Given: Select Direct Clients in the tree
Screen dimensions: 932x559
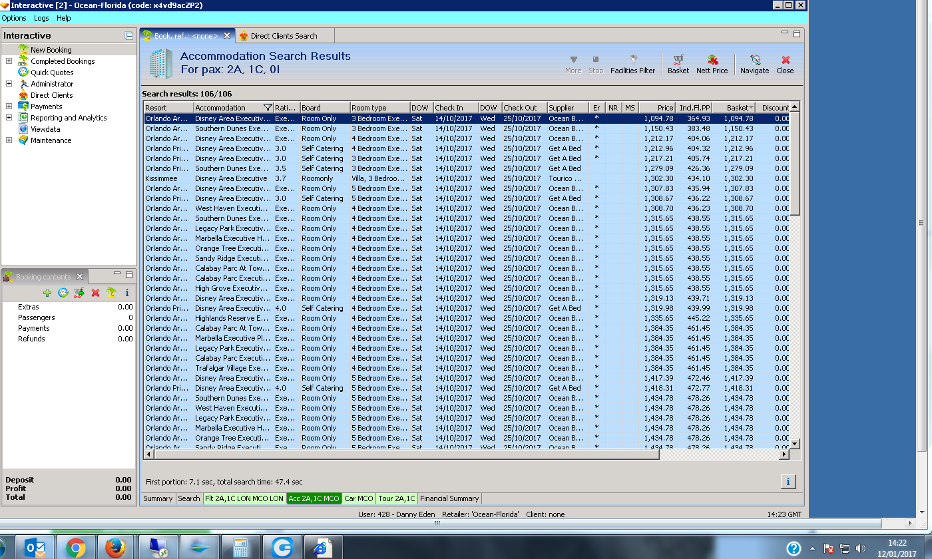Looking at the screenshot, I should pos(51,95).
